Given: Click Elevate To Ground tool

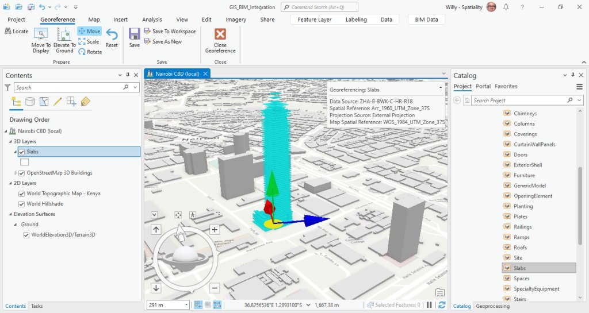Looking at the screenshot, I should 64,40.
